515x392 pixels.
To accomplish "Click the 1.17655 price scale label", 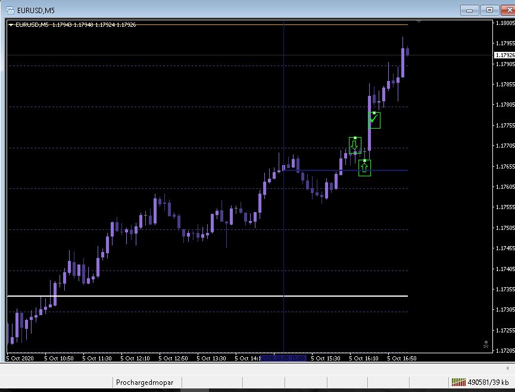I will (x=505, y=166).
